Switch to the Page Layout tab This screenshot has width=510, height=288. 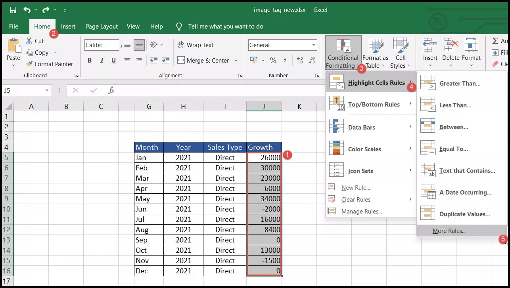pos(102,26)
